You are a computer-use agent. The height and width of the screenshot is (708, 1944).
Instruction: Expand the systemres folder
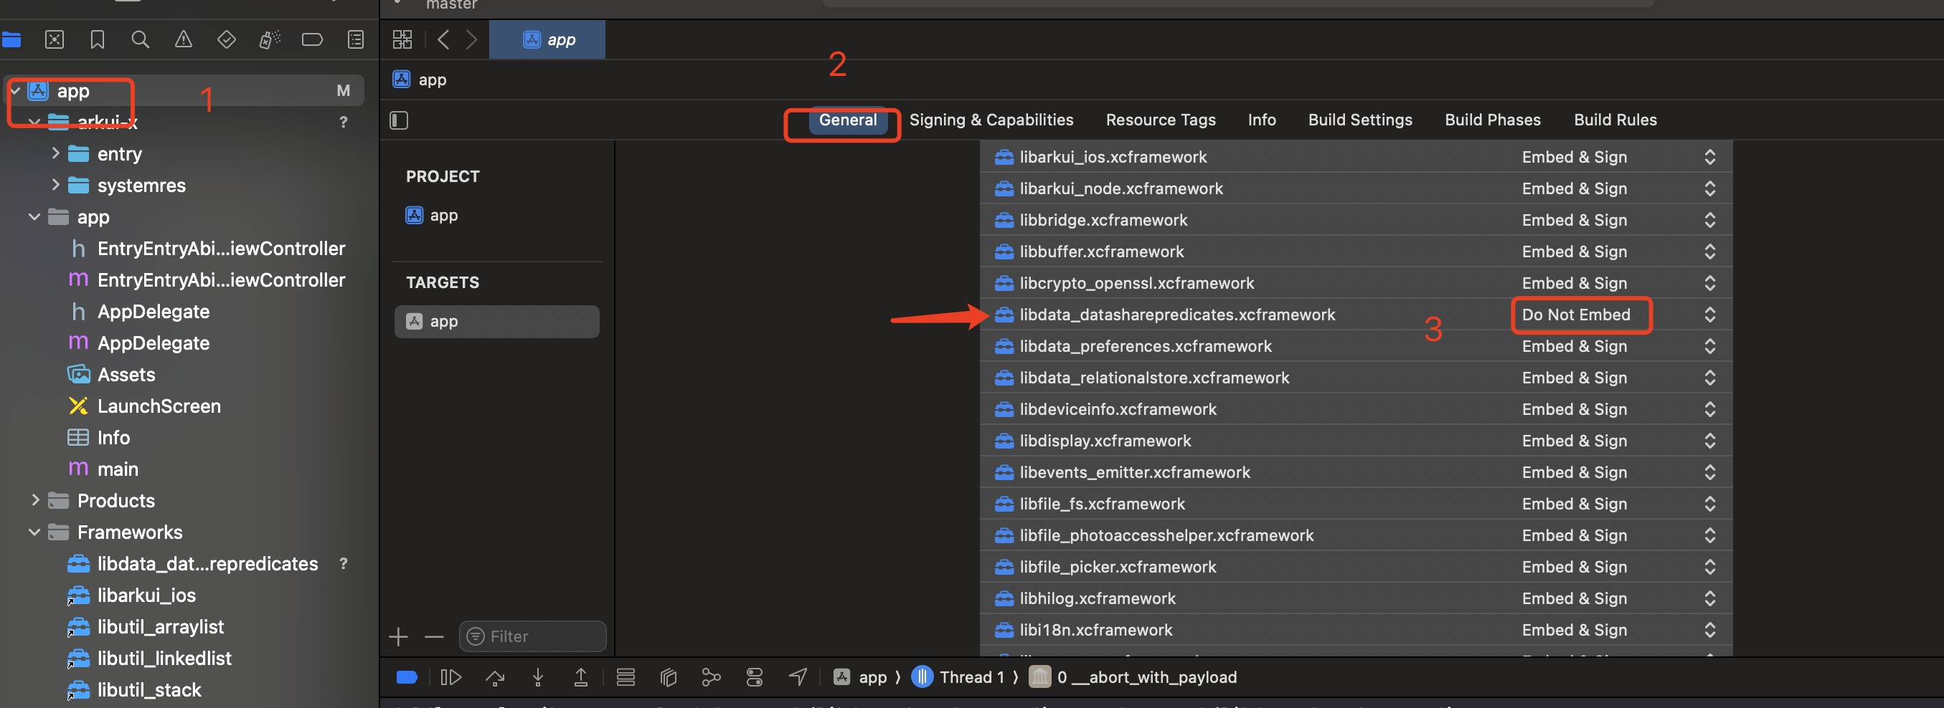pos(55,186)
